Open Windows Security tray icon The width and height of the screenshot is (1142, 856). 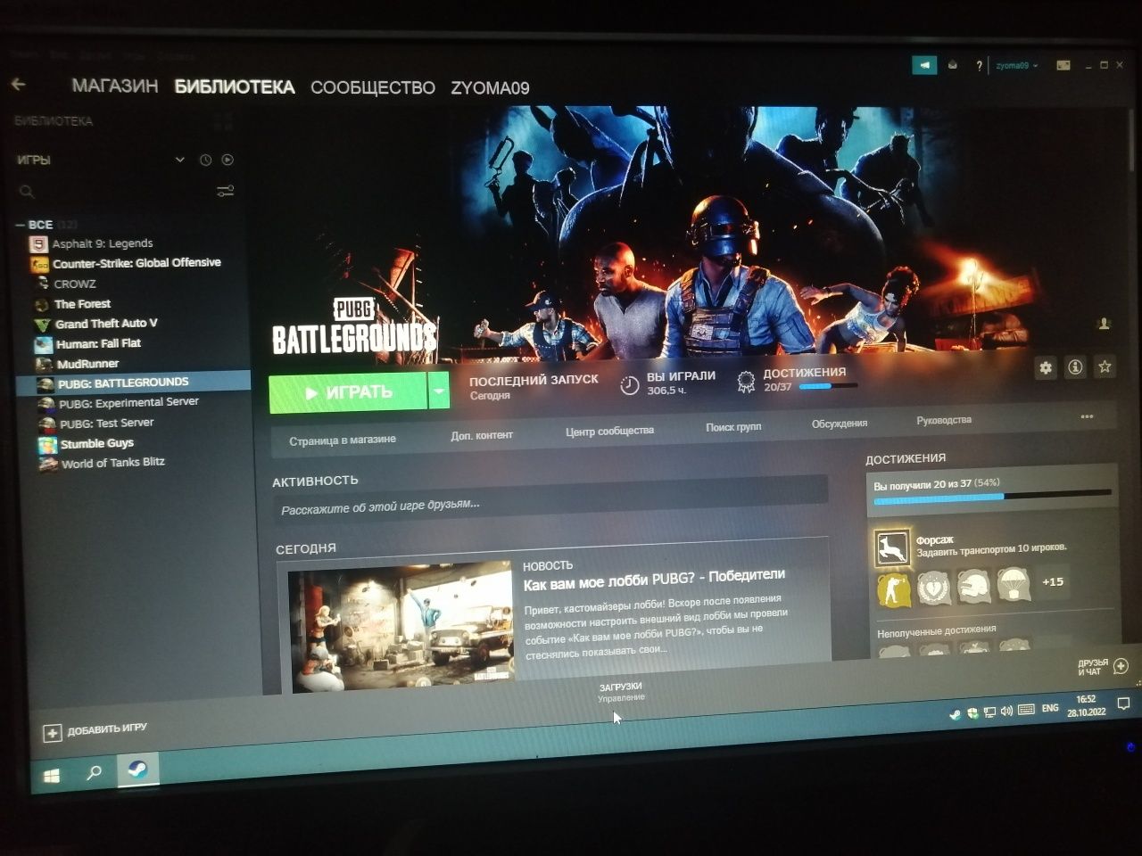tap(972, 713)
